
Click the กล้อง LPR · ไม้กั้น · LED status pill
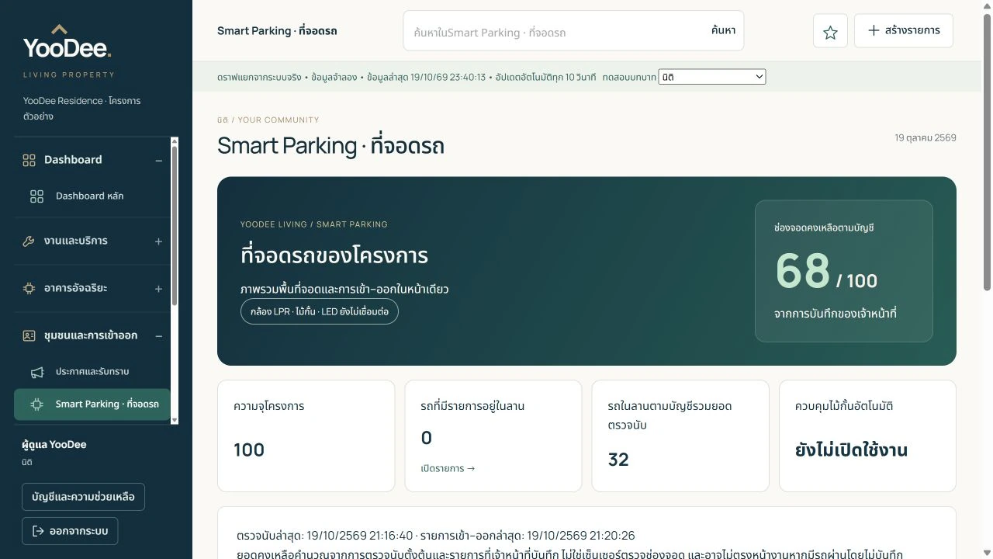coord(319,311)
